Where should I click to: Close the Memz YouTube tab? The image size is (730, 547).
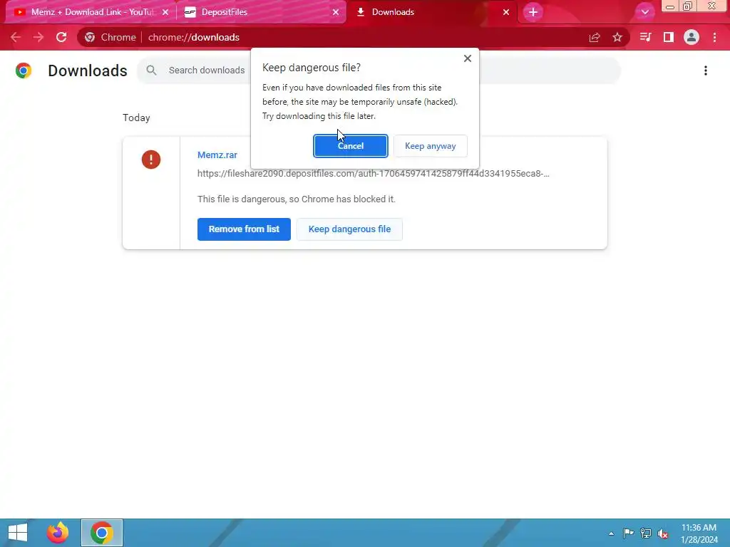tap(165, 12)
